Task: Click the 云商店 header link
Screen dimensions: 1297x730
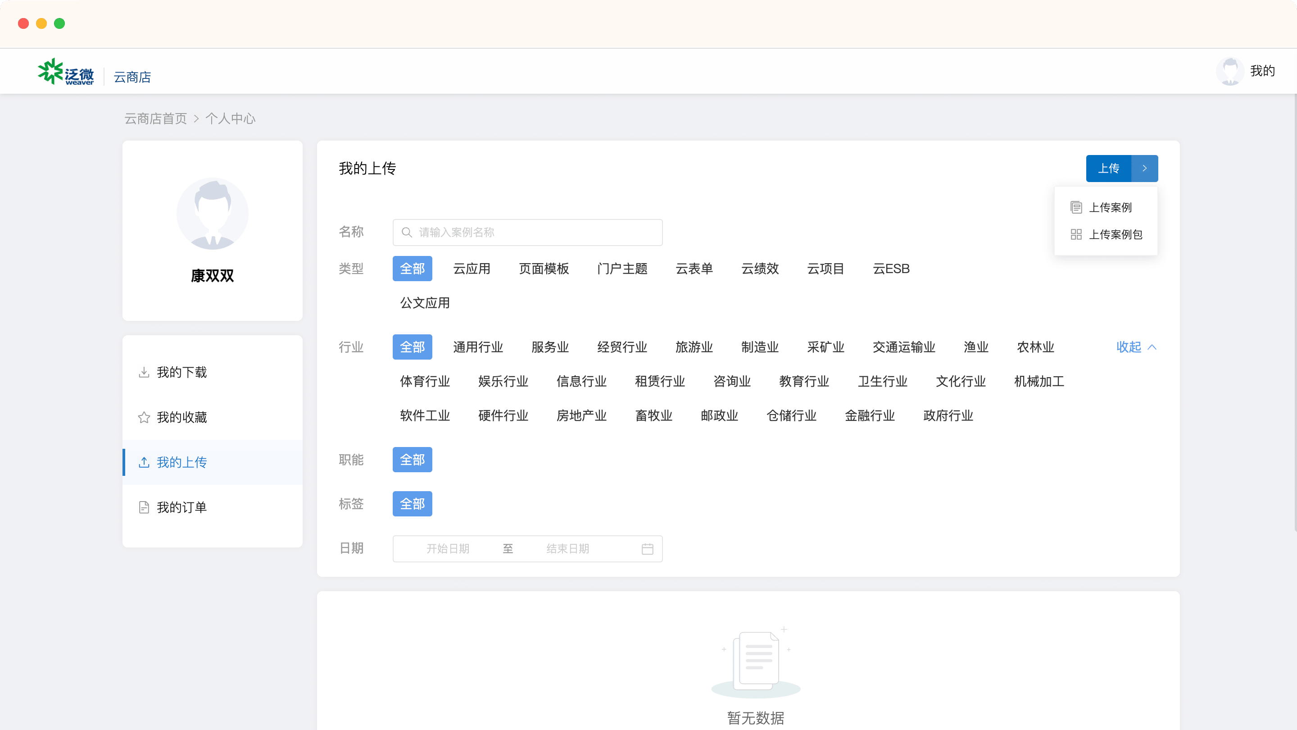Action: point(132,77)
